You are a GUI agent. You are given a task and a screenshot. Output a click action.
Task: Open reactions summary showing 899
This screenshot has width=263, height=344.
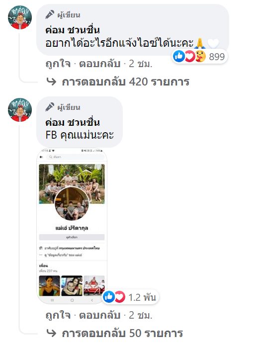[199, 57]
